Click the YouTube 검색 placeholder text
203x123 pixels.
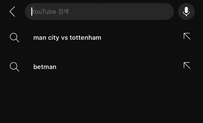click(x=50, y=11)
